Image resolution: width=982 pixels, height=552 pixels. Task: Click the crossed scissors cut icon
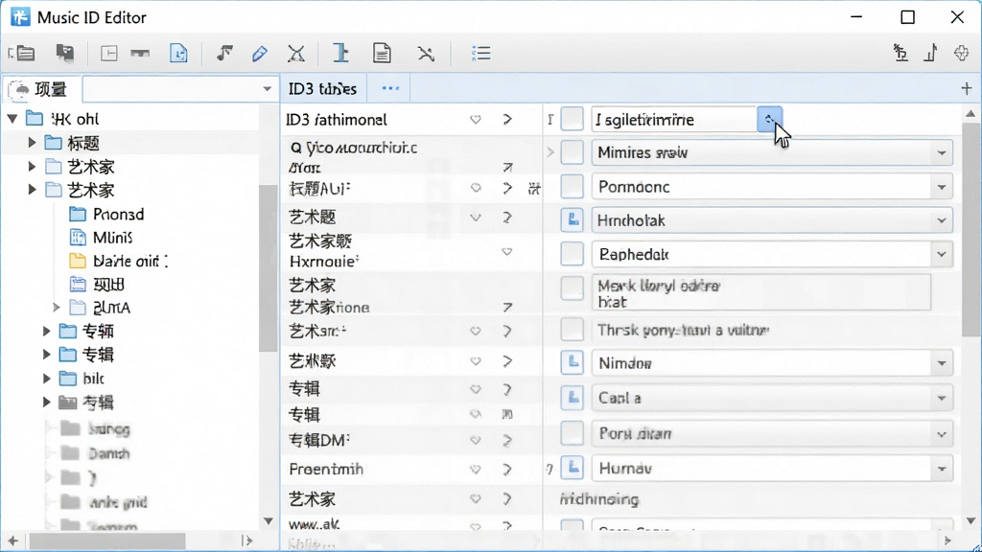pyautogui.click(x=296, y=54)
